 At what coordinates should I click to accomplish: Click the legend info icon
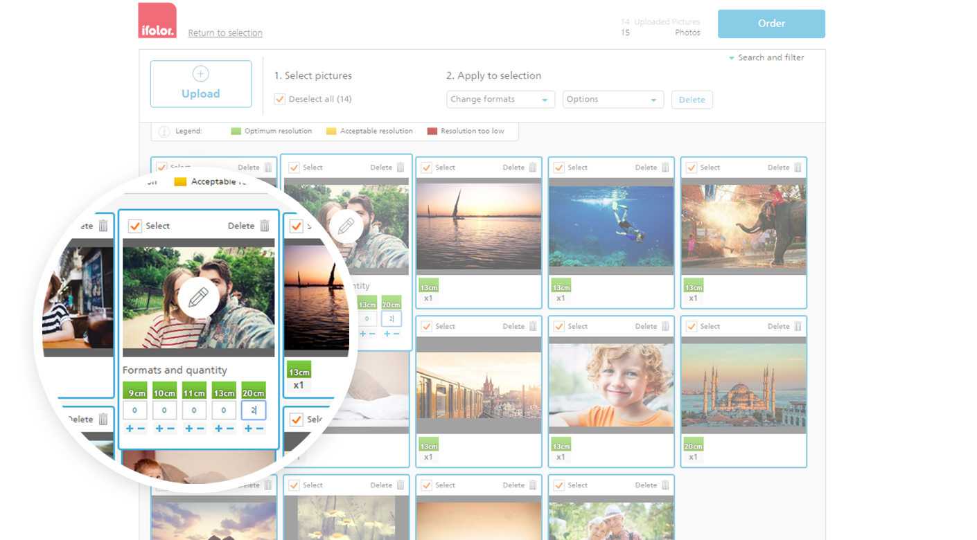164,132
